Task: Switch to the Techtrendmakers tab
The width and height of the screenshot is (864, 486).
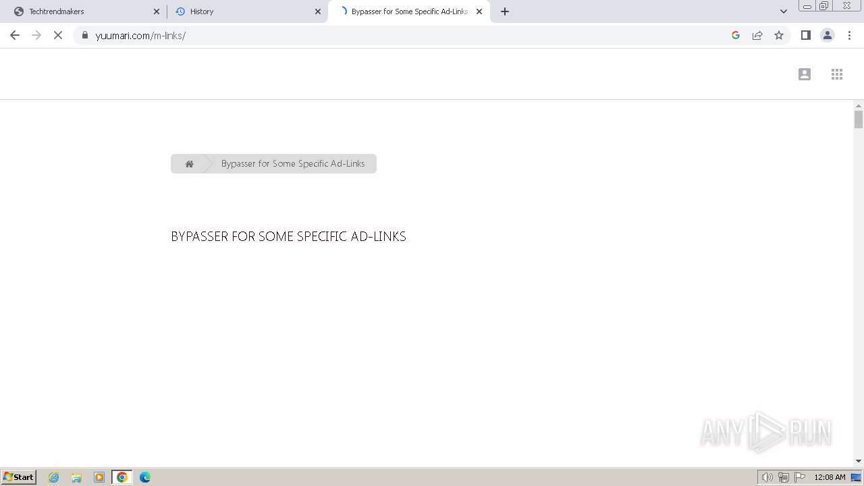Action: tap(85, 11)
